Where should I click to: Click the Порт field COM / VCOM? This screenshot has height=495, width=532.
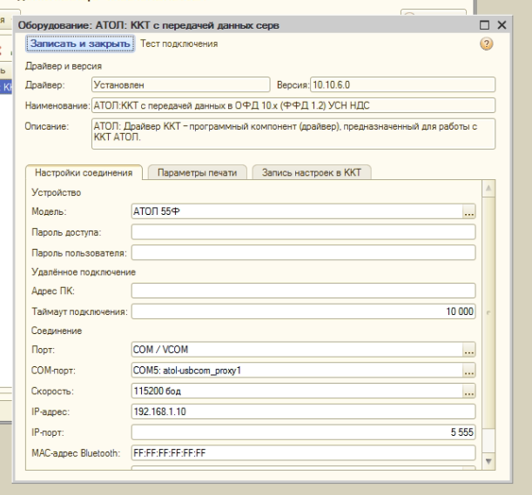tap(297, 350)
